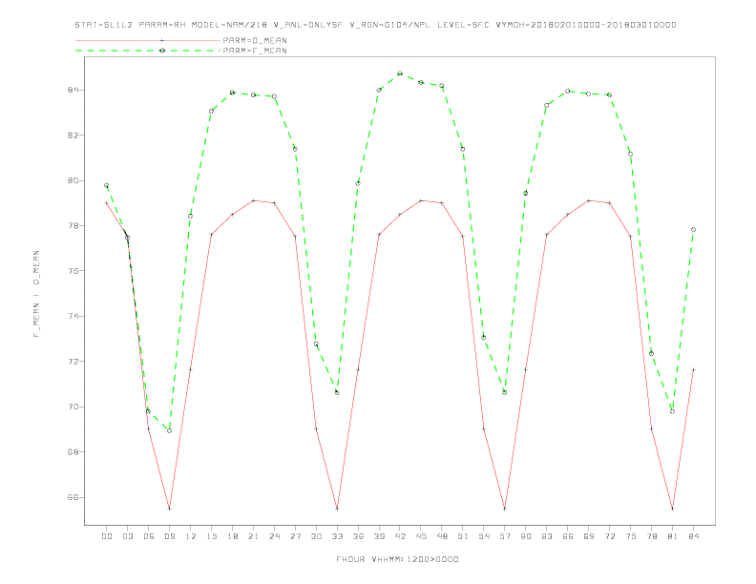Select the green dashed F_MEAN legend line sample
Image resolution: width=756 pixels, height=584 pixels.
pyautogui.click(x=148, y=51)
